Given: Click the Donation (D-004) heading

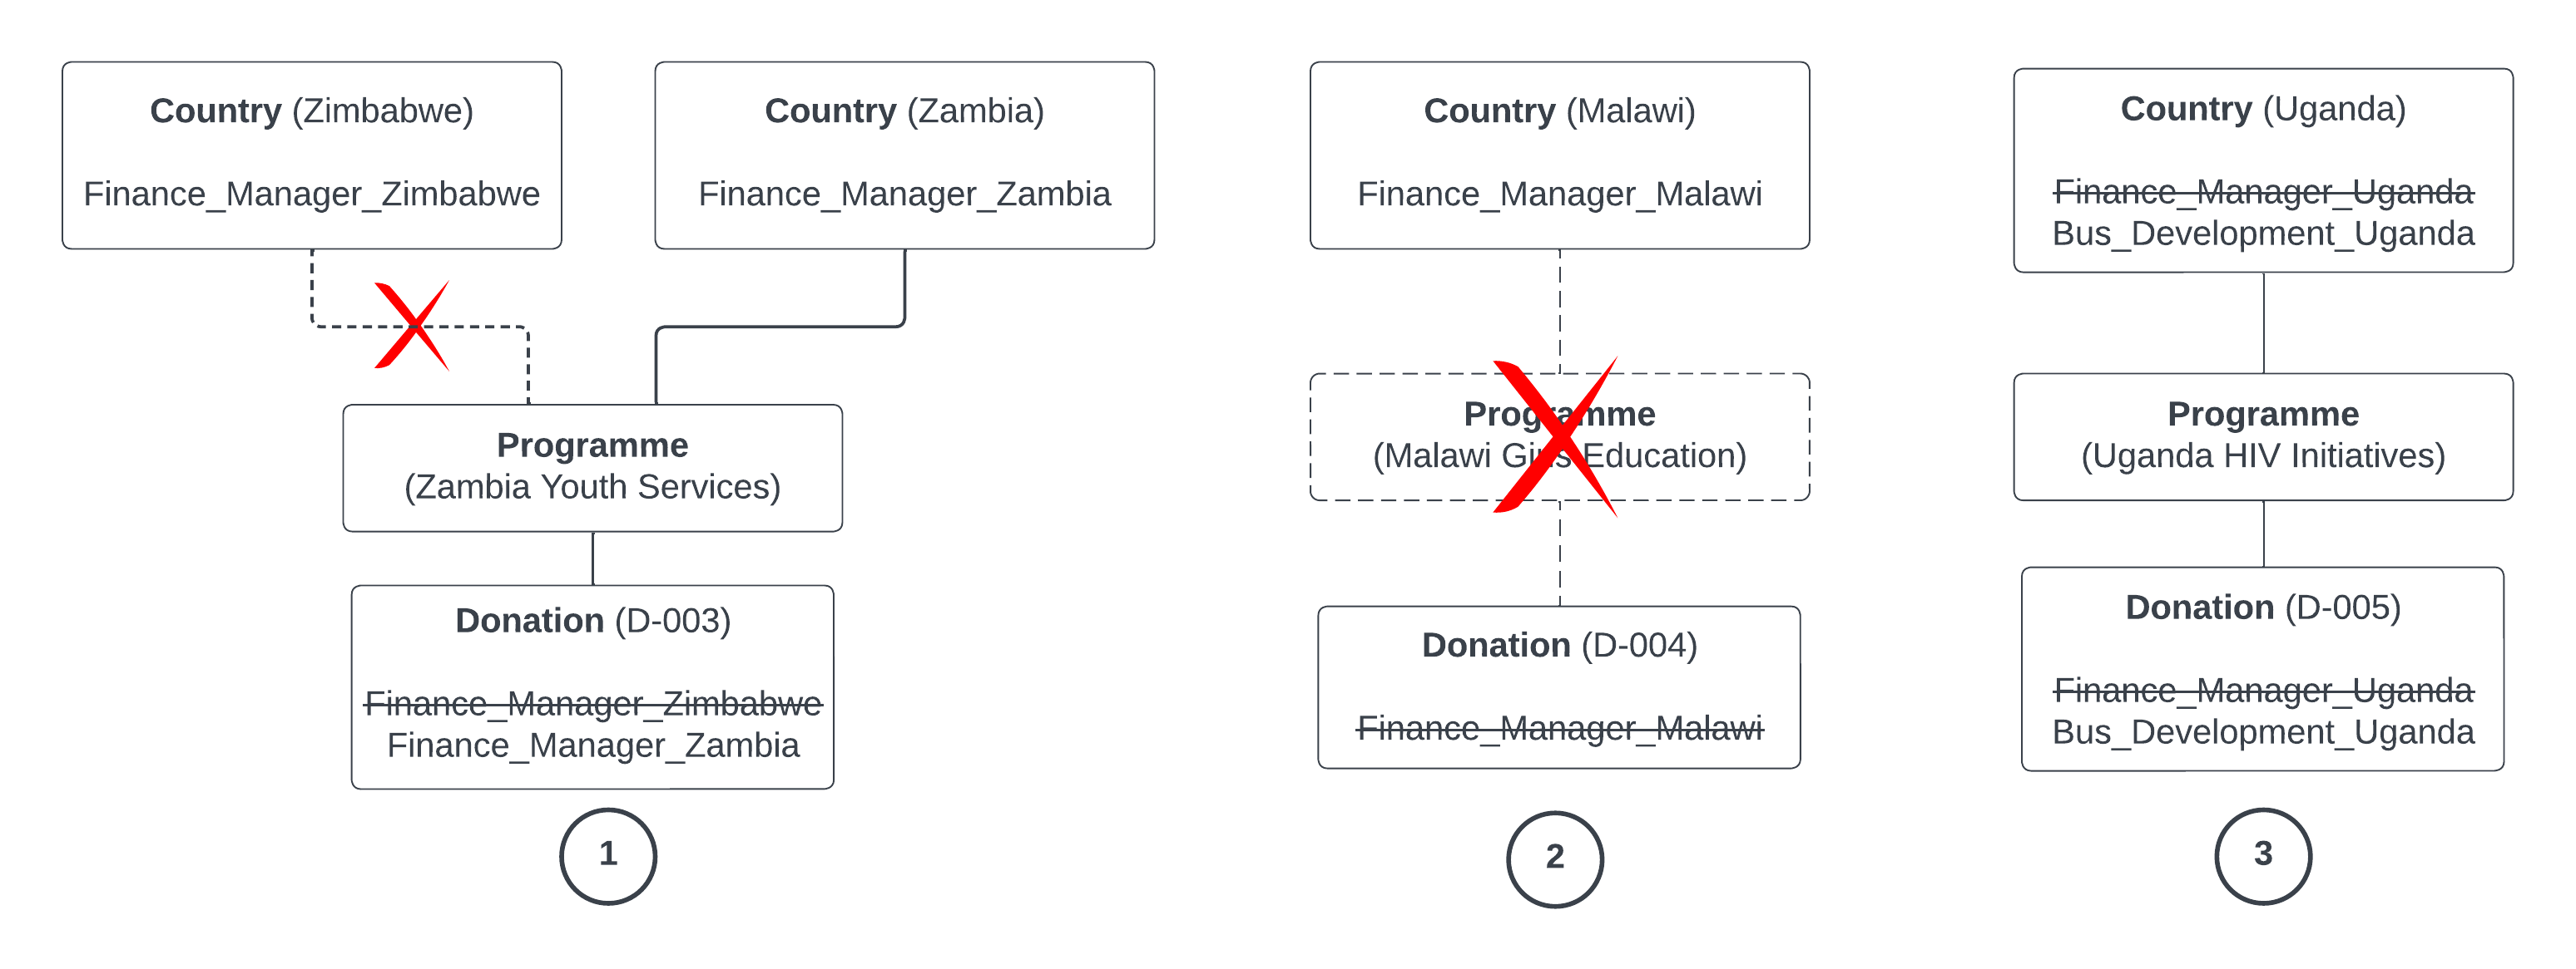Looking at the screenshot, I should 1559,646.
